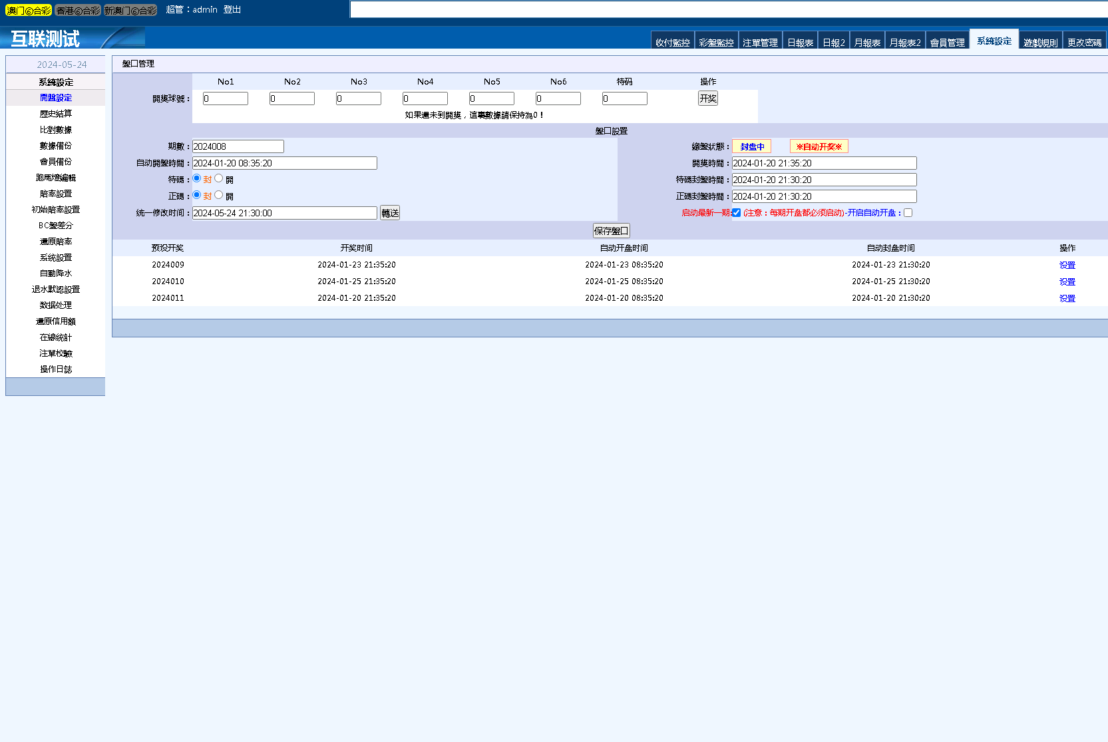Click the ※自动开奖※ button
Screen dimensions: 1108x742
click(x=819, y=146)
